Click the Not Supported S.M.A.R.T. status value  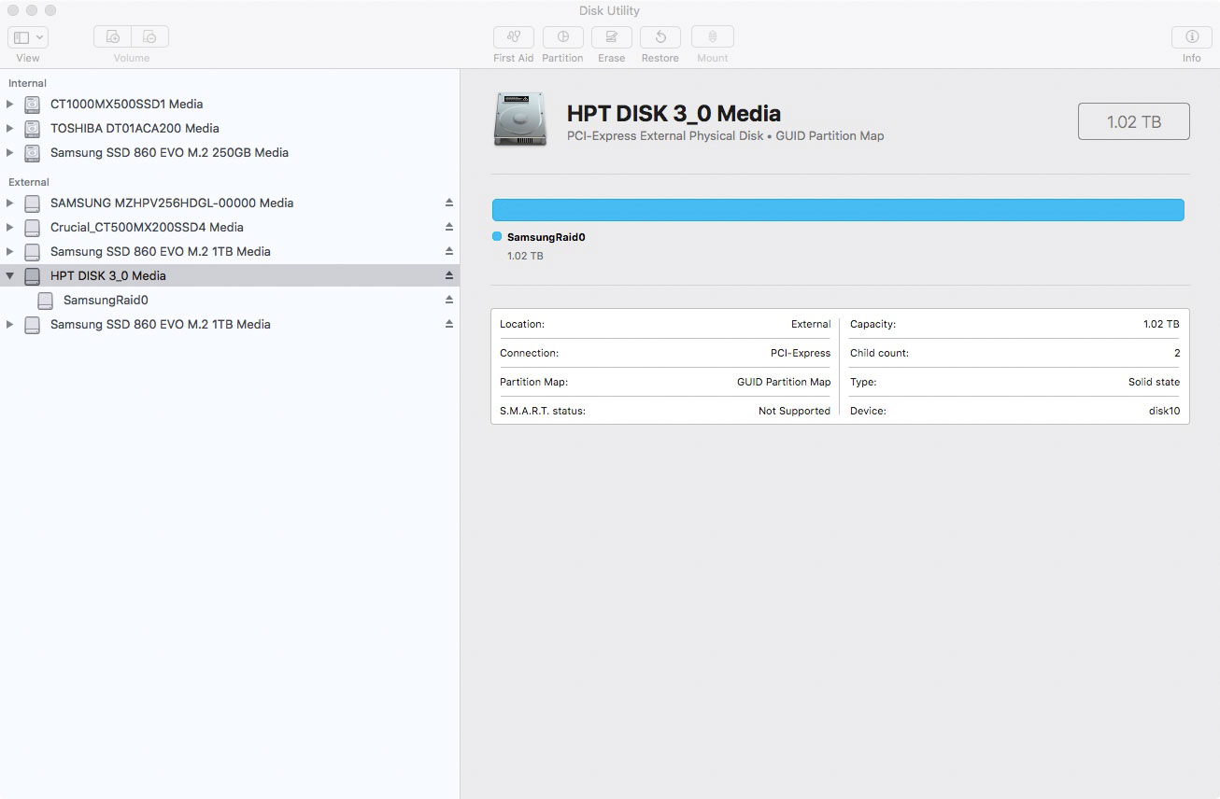point(794,411)
